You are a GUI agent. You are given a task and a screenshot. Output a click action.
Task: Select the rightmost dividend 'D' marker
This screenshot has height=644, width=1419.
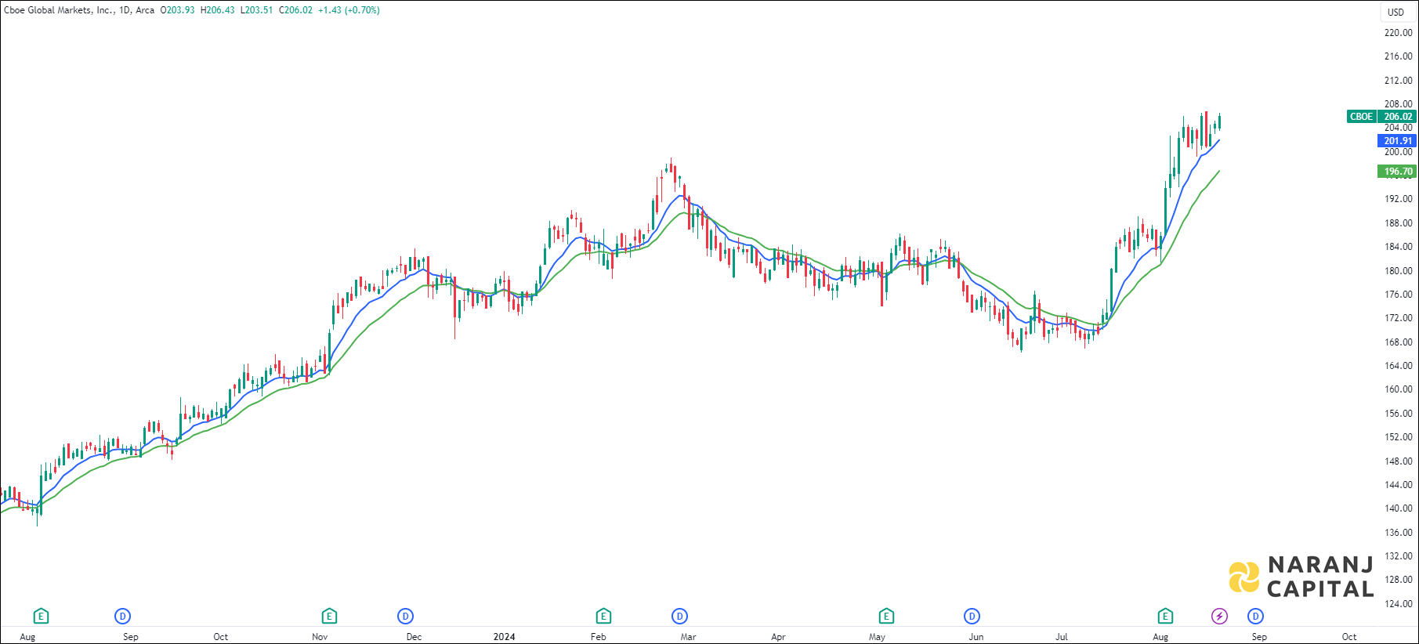click(1255, 617)
